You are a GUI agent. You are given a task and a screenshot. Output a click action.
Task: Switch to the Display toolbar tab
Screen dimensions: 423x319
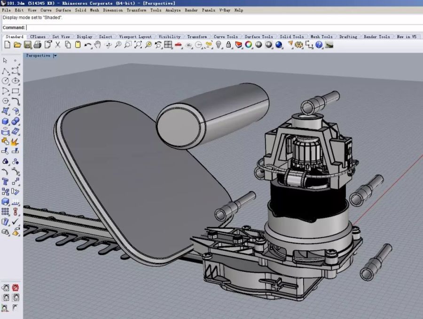(x=85, y=37)
